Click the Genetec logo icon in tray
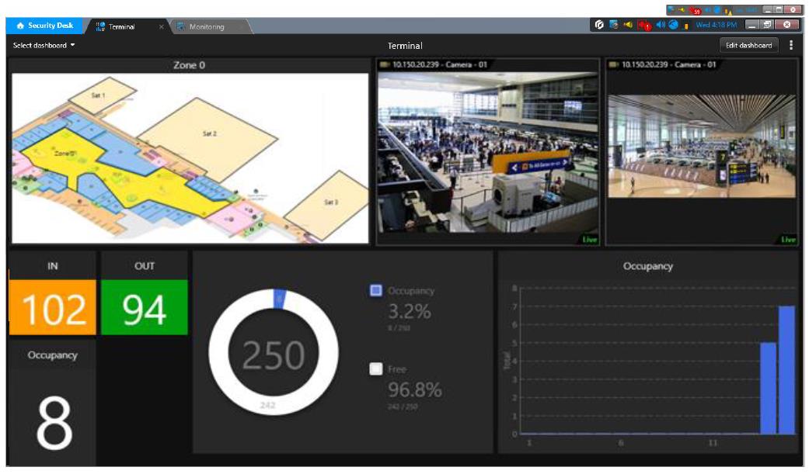Image resolution: width=809 pixels, height=474 pixels. (599, 25)
